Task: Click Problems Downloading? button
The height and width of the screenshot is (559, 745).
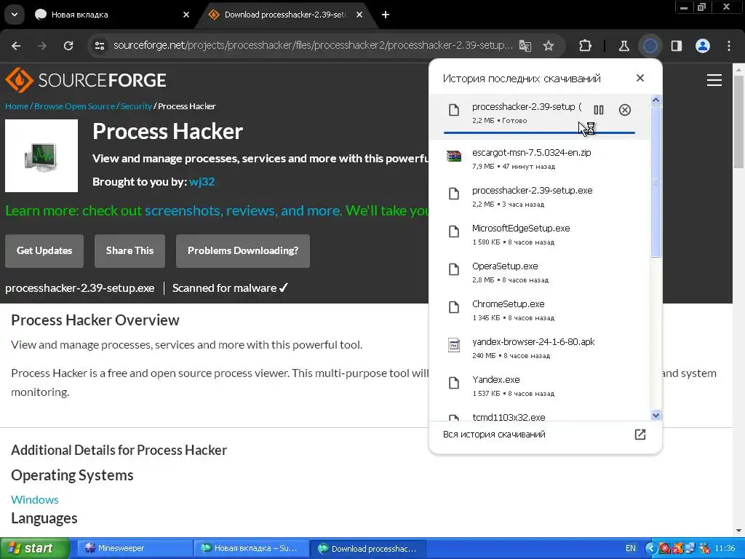Action: (x=243, y=250)
